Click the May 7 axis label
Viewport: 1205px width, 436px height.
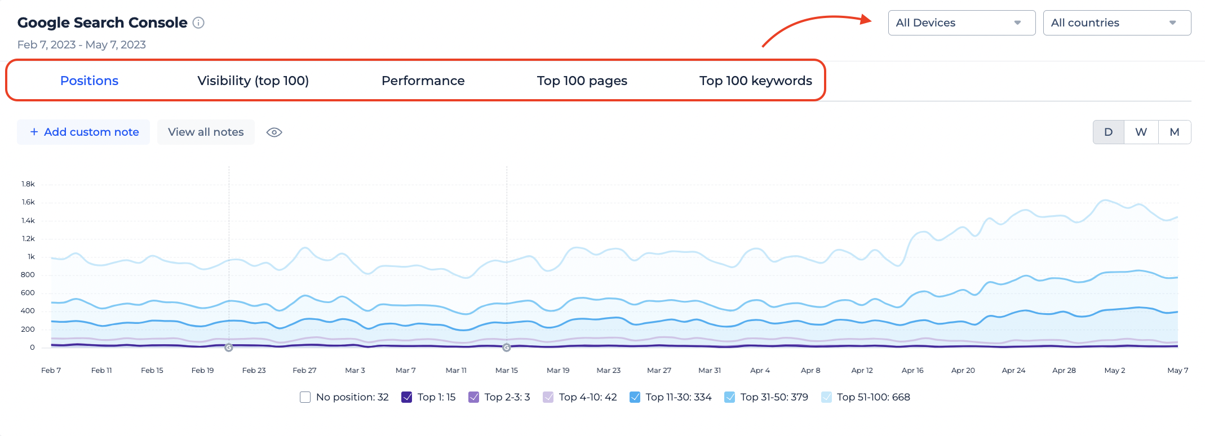1177,370
